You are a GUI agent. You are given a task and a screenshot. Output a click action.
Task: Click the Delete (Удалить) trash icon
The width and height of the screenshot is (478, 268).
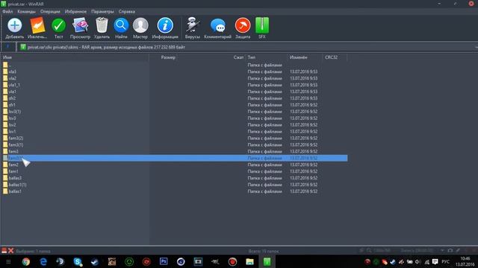point(102,28)
